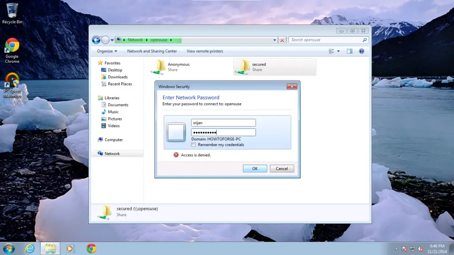Expand view options dropdown arrow
The height and width of the screenshot is (255, 454).
point(338,51)
